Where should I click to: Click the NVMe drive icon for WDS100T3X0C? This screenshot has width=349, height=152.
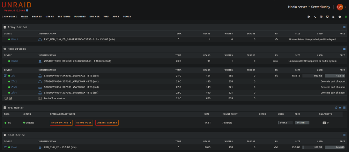(x=40, y=61)
